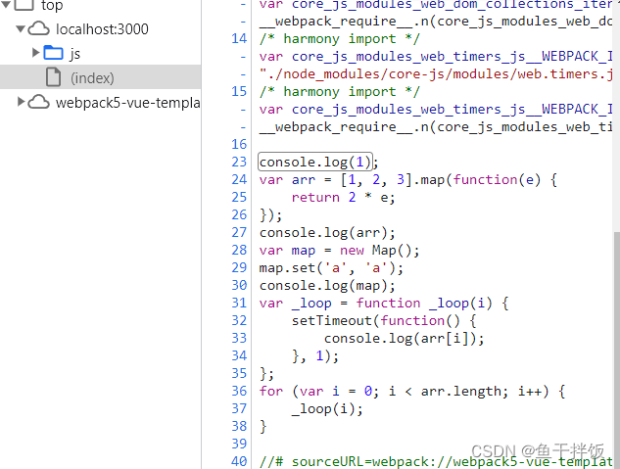The height and width of the screenshot is (469, 620).
Task: Click the setTimeout(function() line
Action: [x=384, y=321]
